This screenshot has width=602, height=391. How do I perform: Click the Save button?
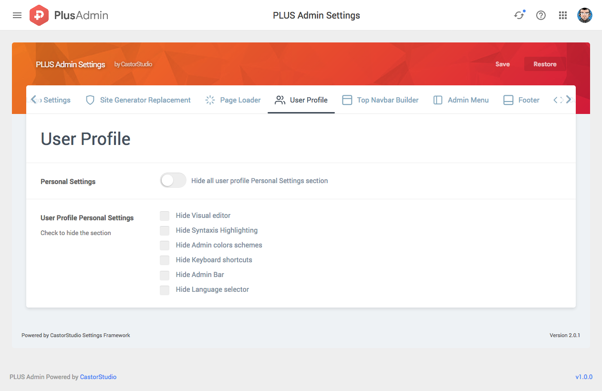502,64
